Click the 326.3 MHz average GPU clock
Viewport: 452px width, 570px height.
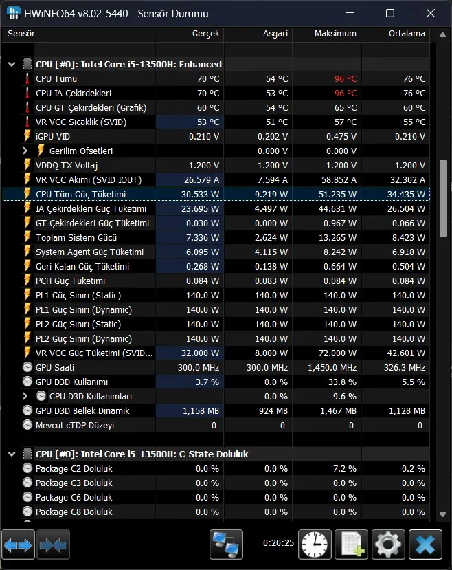point(405,367)
